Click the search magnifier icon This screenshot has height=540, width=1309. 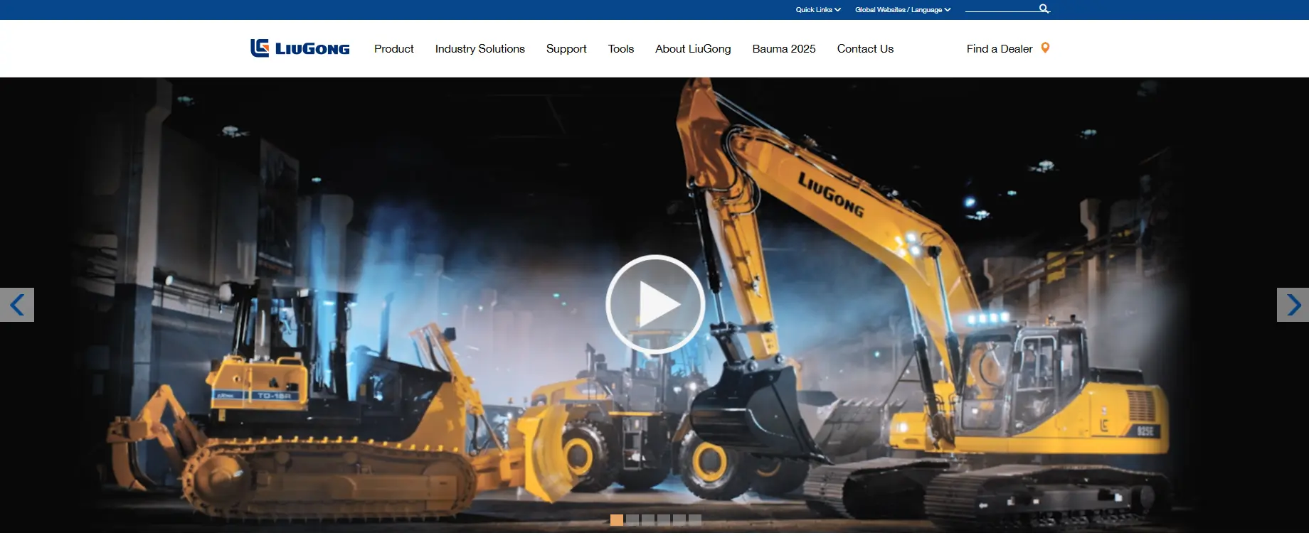click(1044, 9)
